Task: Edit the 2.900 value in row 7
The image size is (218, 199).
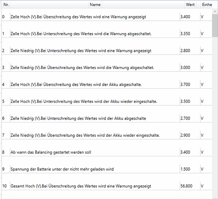Action: click(x=190, y=135)
